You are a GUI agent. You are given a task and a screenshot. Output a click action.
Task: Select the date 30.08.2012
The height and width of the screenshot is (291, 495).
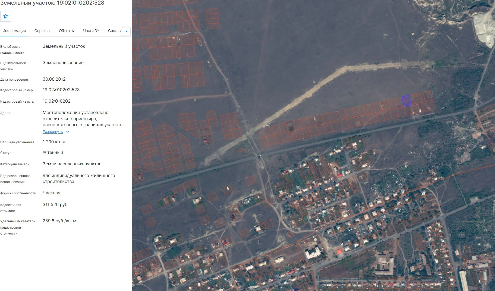[x=54, y=79]
